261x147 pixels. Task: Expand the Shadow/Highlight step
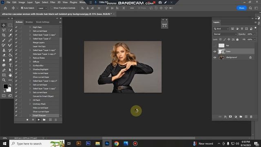point(30,69)
